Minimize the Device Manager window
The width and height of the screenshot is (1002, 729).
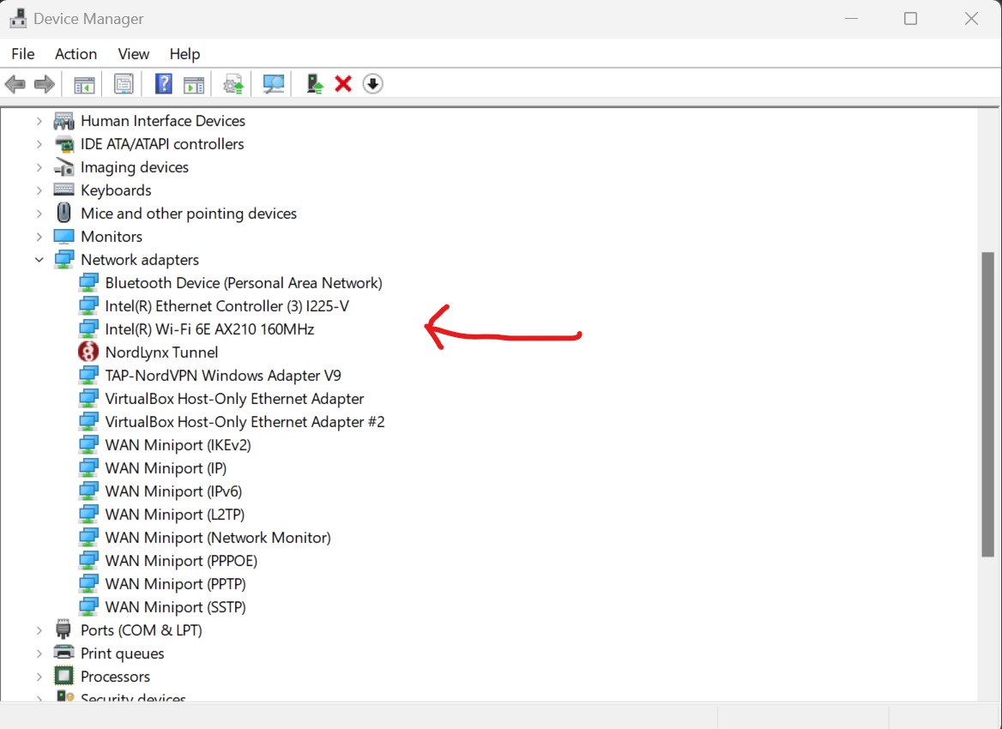(x=851, y=19)
